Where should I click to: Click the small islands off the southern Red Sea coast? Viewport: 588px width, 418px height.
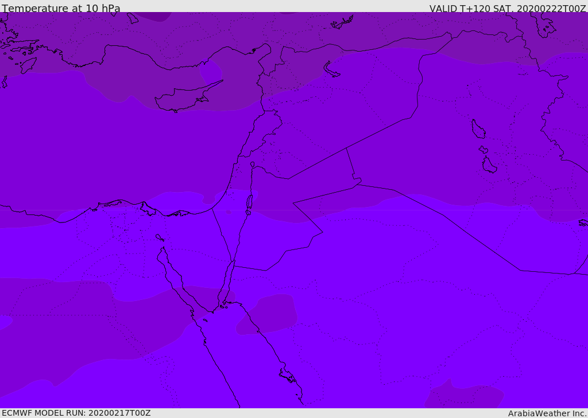(x=288, y=376)
